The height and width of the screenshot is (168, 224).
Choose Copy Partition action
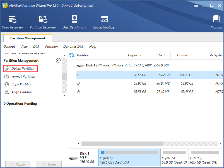coord(22,84)
